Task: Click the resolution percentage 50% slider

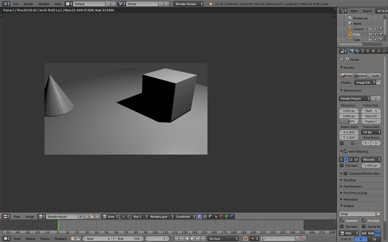Action: (349, 121)
